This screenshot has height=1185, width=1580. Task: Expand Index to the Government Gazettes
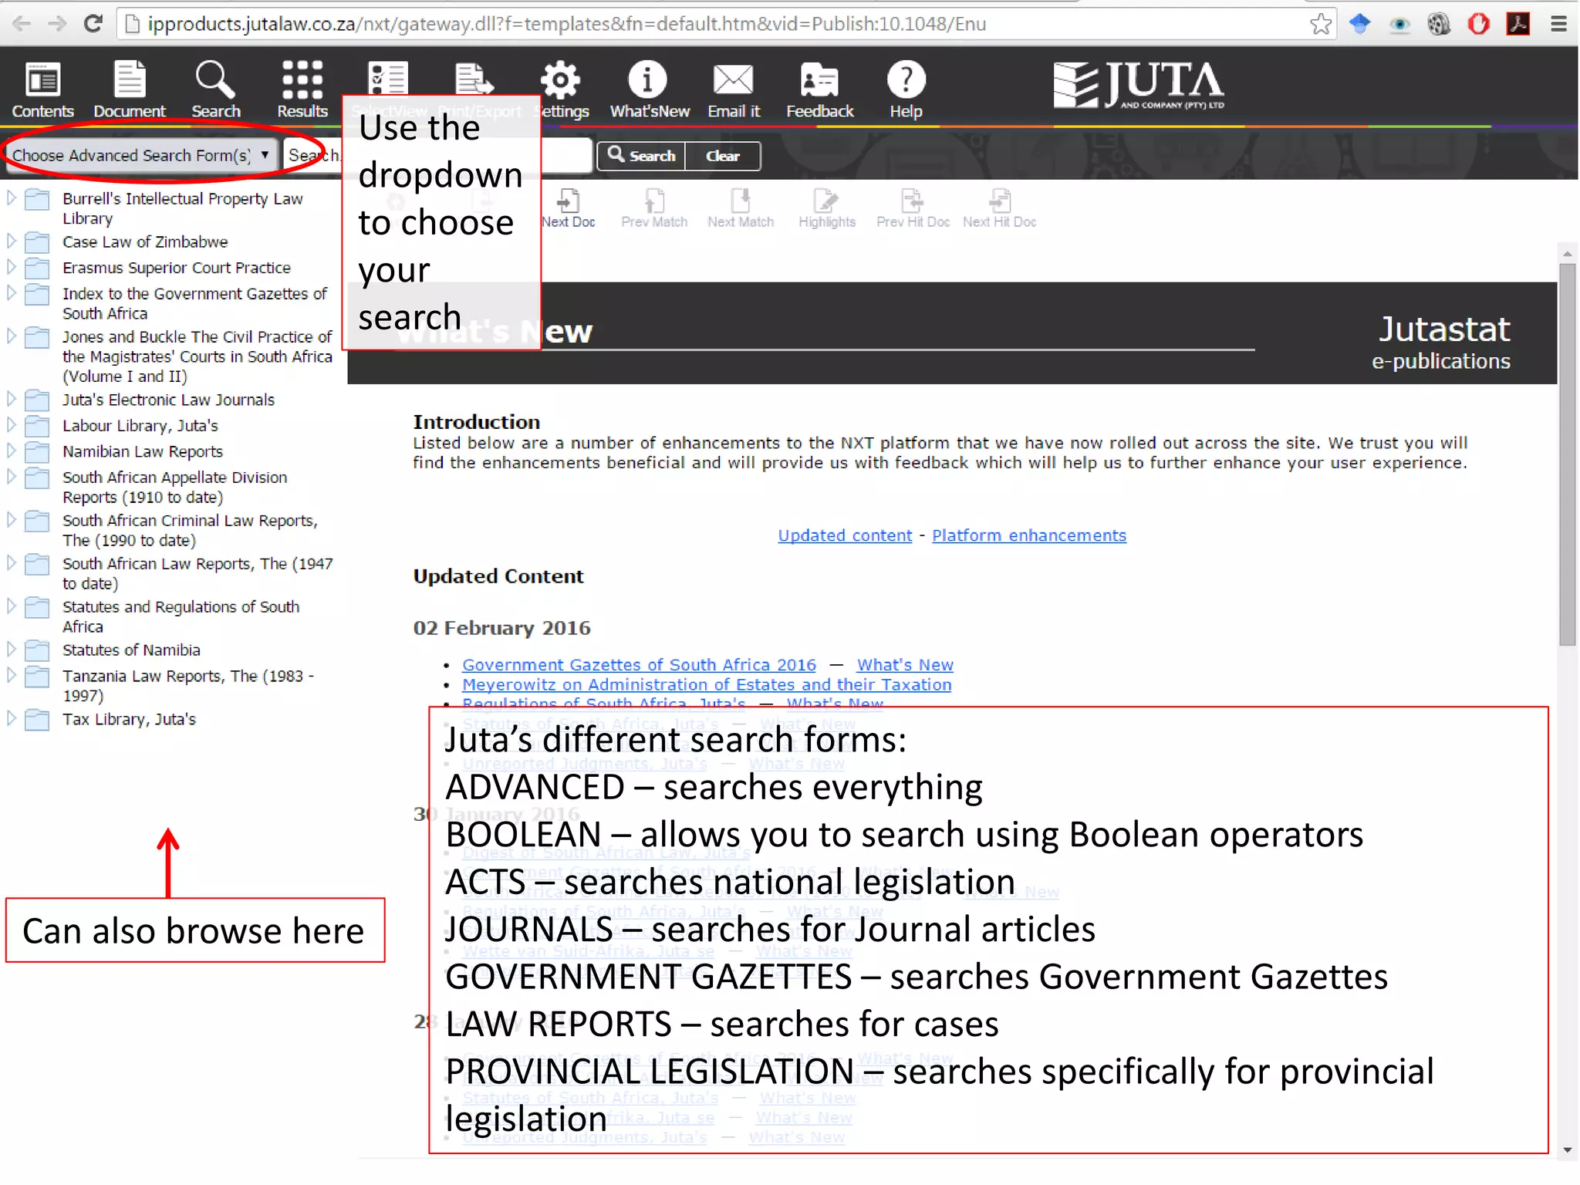[11, 292]
